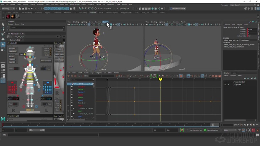Click the Select Body button
Screen dimensions: 260x146
13,51
